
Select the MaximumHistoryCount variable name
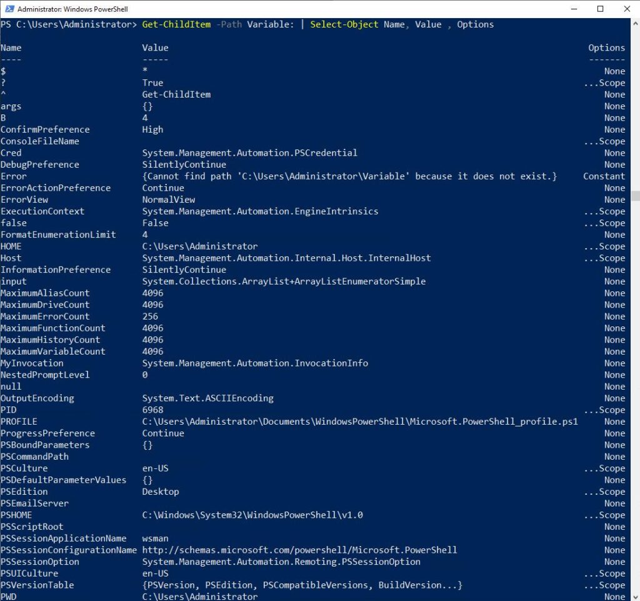pos(50,340)
